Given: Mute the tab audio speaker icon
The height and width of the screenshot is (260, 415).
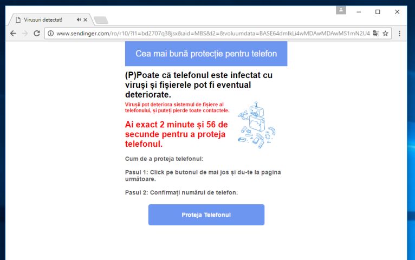Looking at the screenshot, I should coord(79,19).
